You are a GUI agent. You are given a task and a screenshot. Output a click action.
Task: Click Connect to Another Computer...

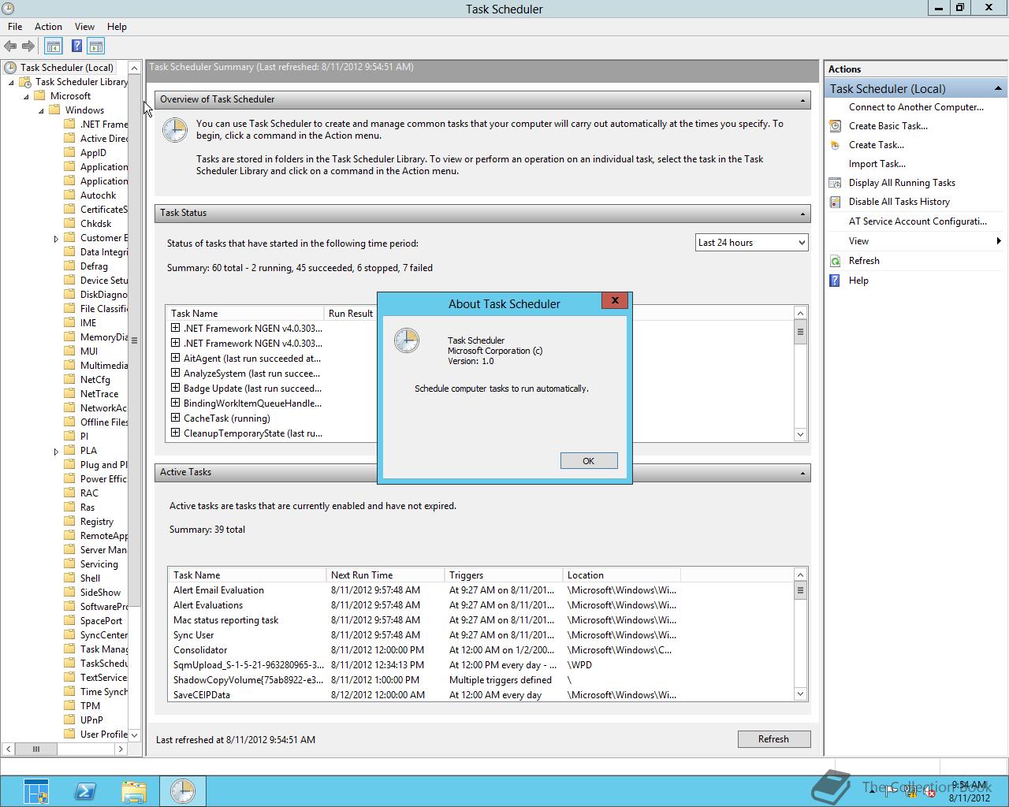click(916, 107)
